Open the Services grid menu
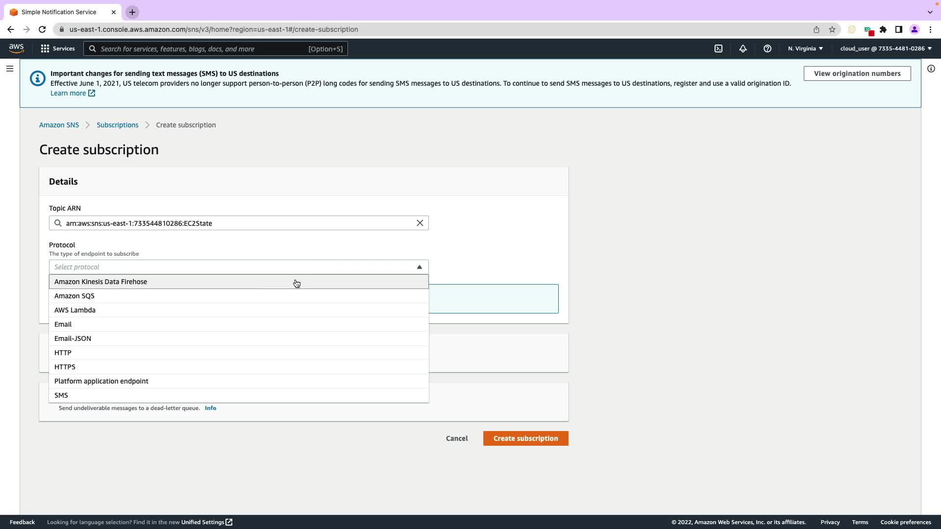 (x=58, y=48)
